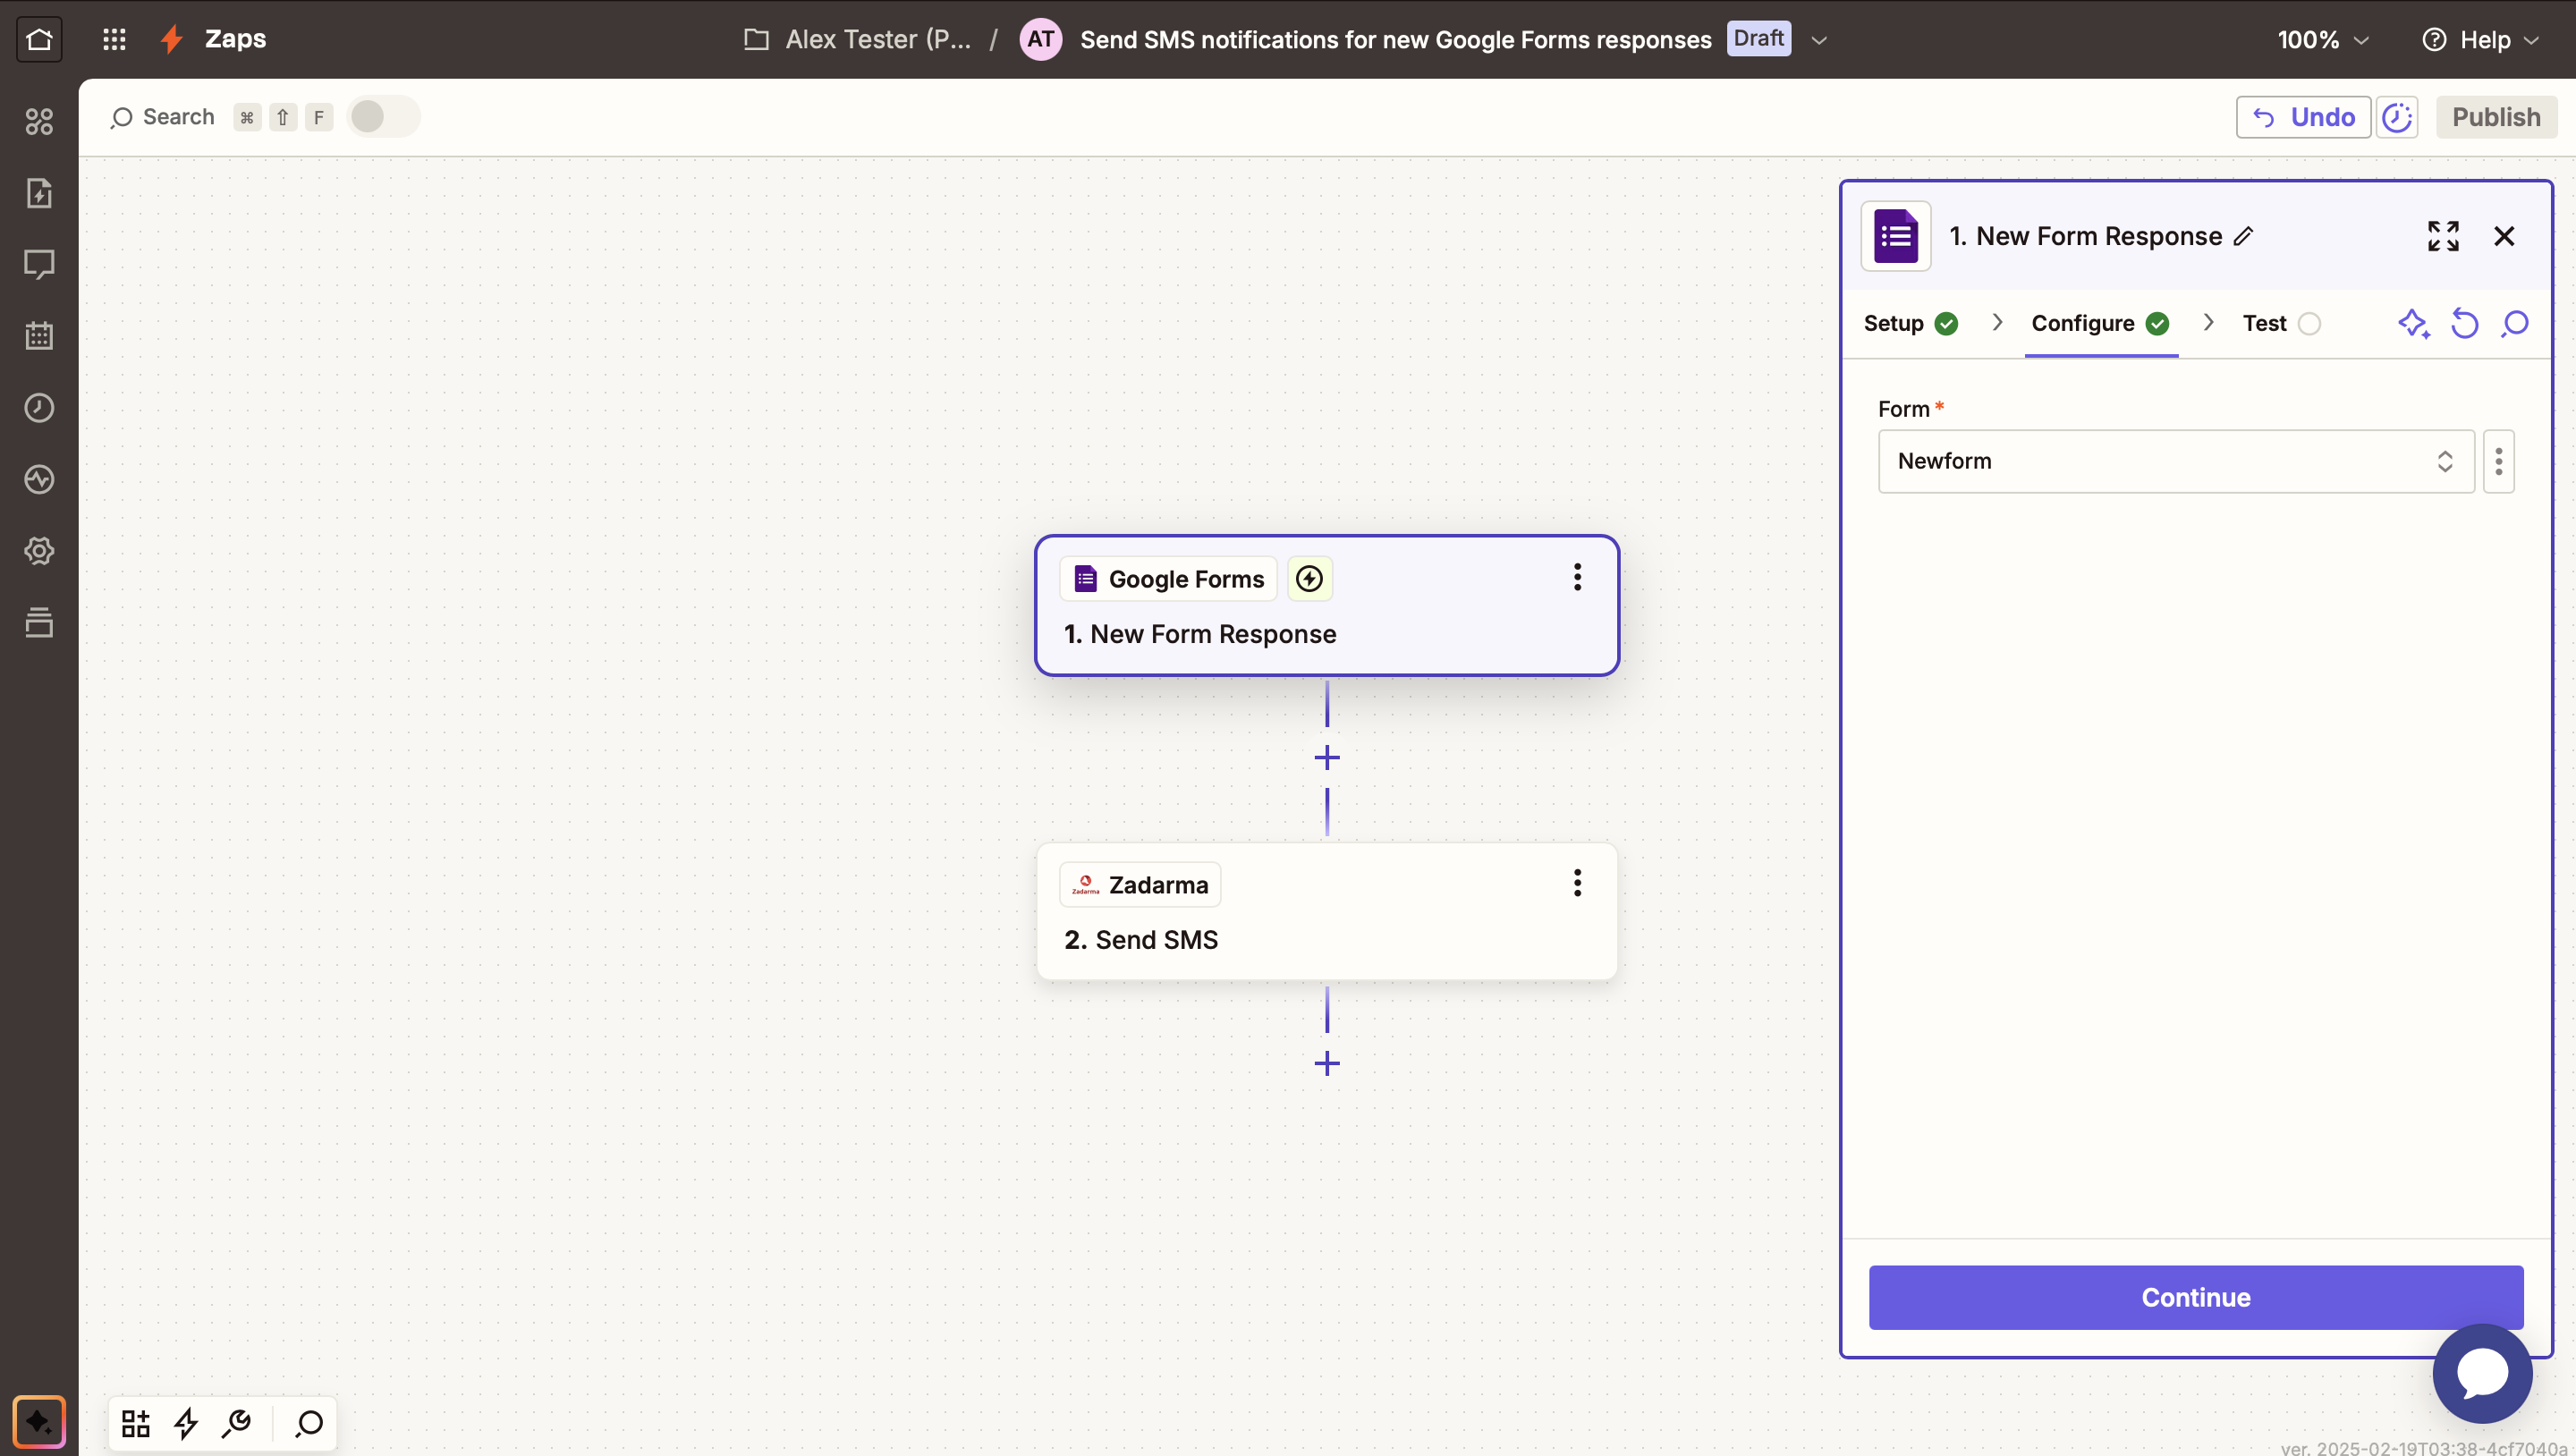Expand the 100% zoom level dropdown
The width and height of the screenshot is (2576, 1456).
[x=2322, y=40]
